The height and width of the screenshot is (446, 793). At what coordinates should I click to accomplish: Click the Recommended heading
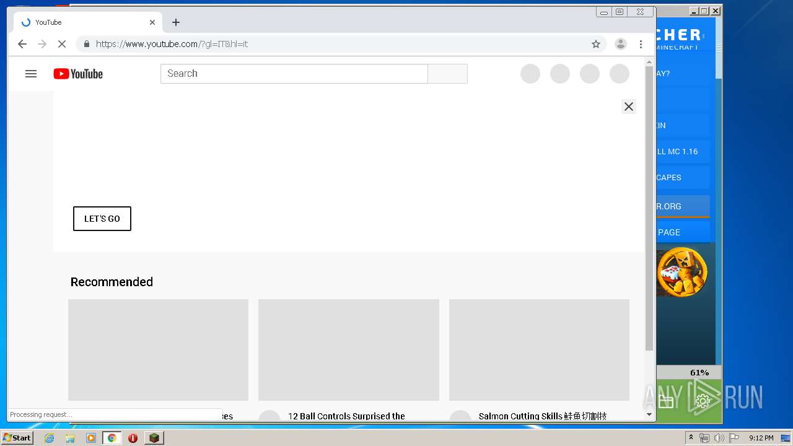coord(112,282)
